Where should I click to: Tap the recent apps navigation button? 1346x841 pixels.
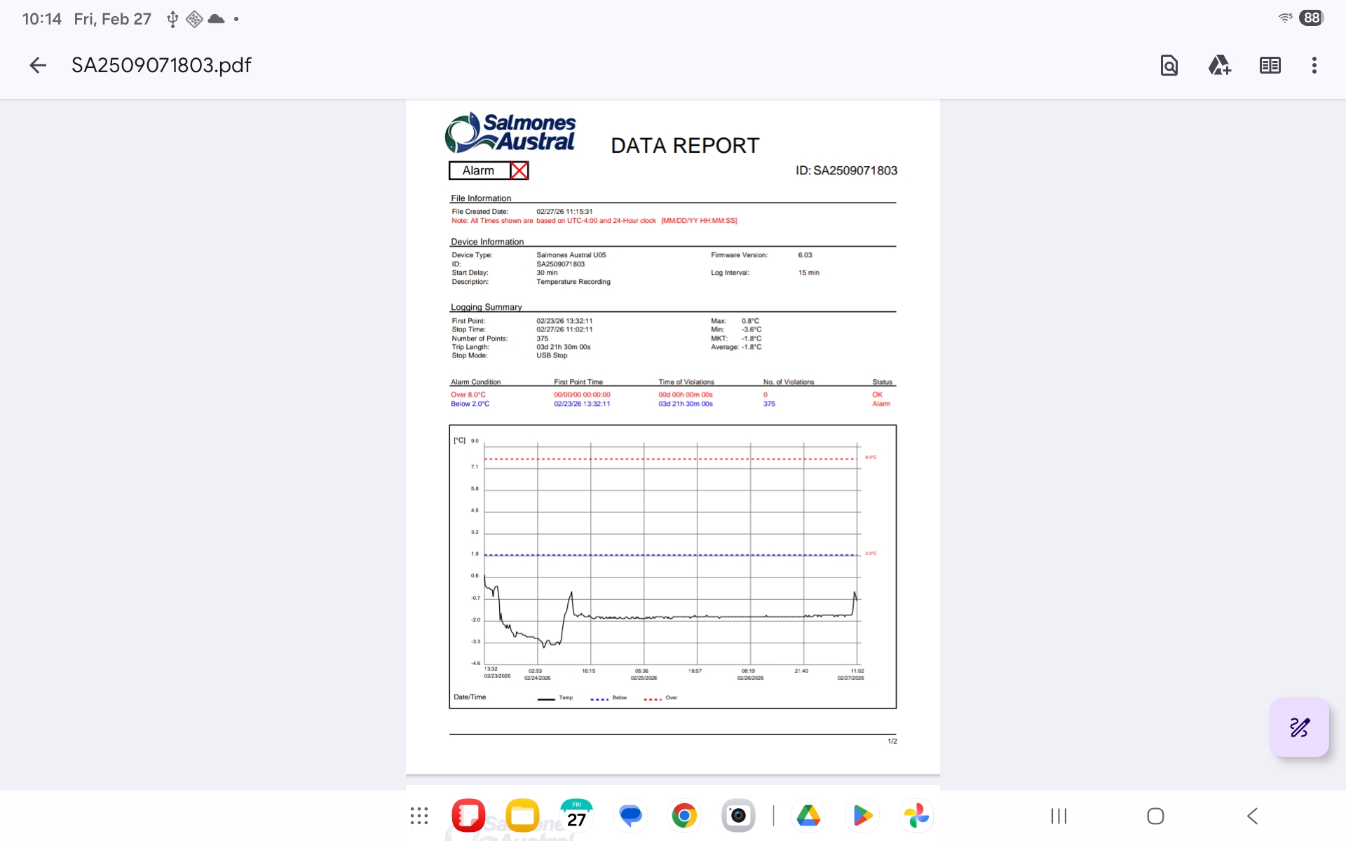(x=1059, y=816)
